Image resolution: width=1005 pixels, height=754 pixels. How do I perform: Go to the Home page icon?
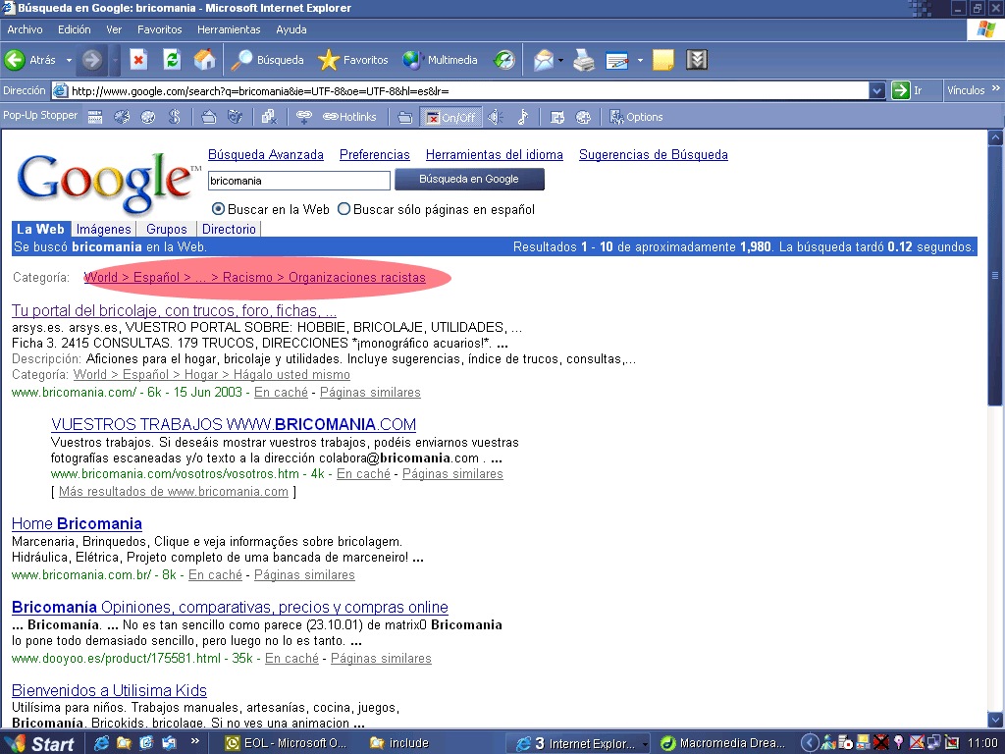[x=204, y=60]
